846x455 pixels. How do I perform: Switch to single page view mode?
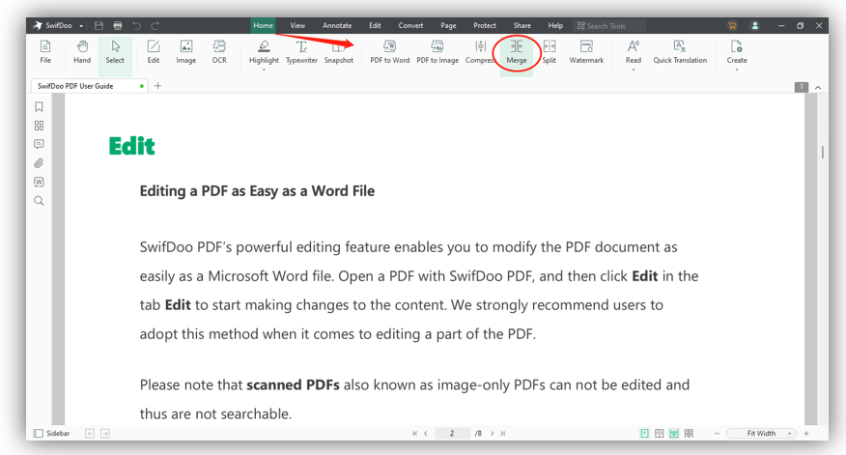645,434
